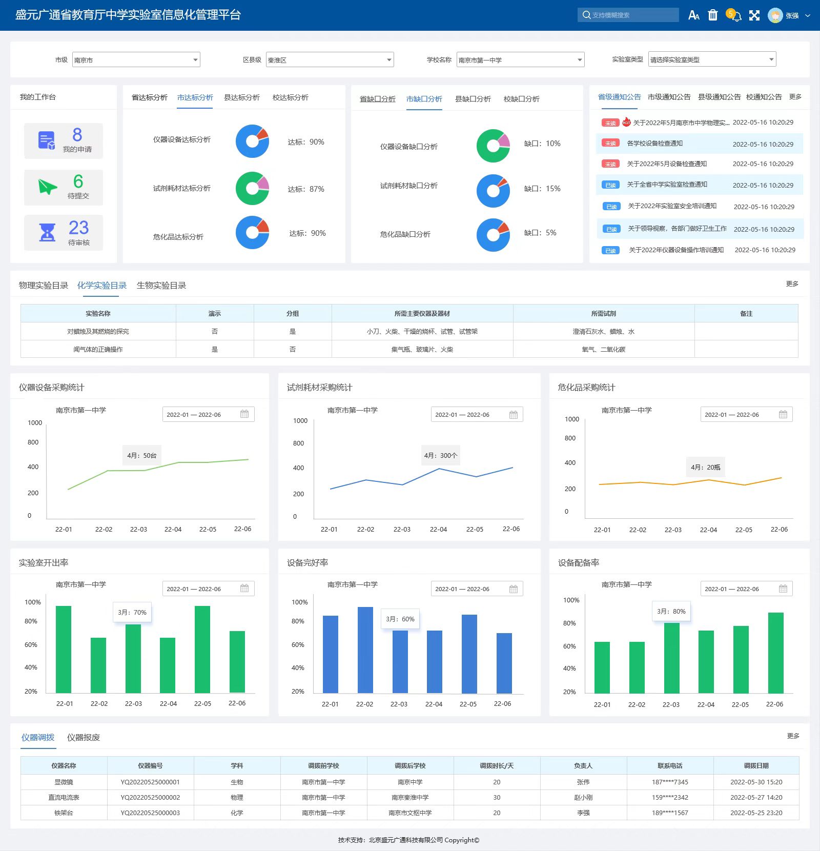Click reagent consumables gap donut chart
Image resolution: width=820 pixels, height=851 pixels.
coord(493,191)
